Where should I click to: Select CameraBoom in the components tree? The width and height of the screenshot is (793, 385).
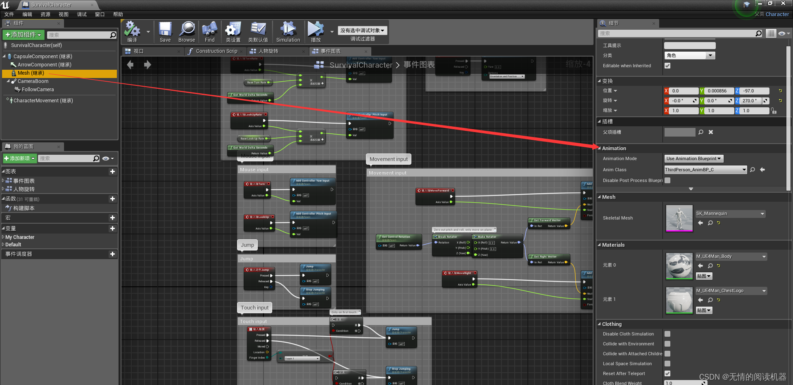33,81
